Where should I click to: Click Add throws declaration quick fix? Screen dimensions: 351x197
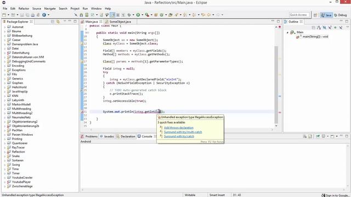pos(179,128)
